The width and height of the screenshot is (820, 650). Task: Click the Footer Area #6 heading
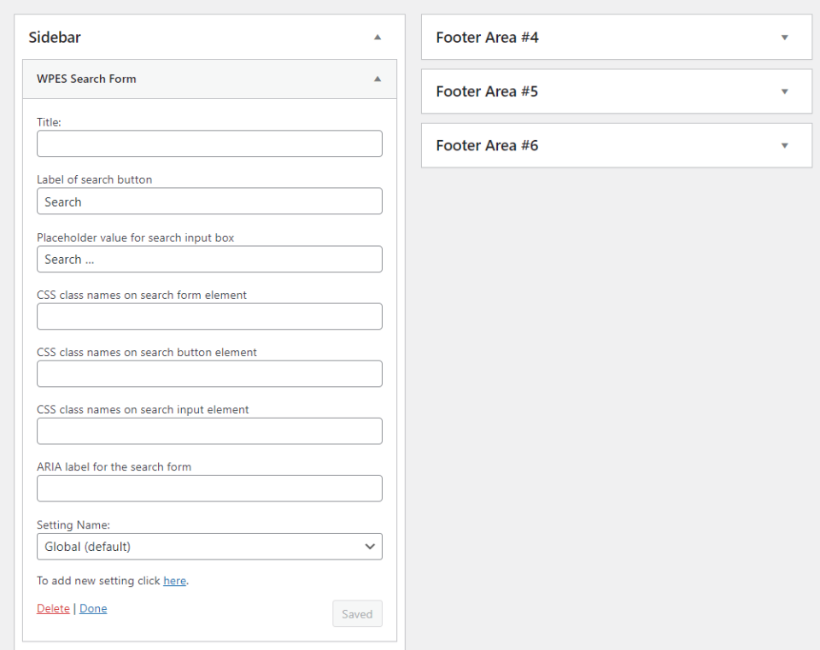pyautogui.click(x=487, y=145)
